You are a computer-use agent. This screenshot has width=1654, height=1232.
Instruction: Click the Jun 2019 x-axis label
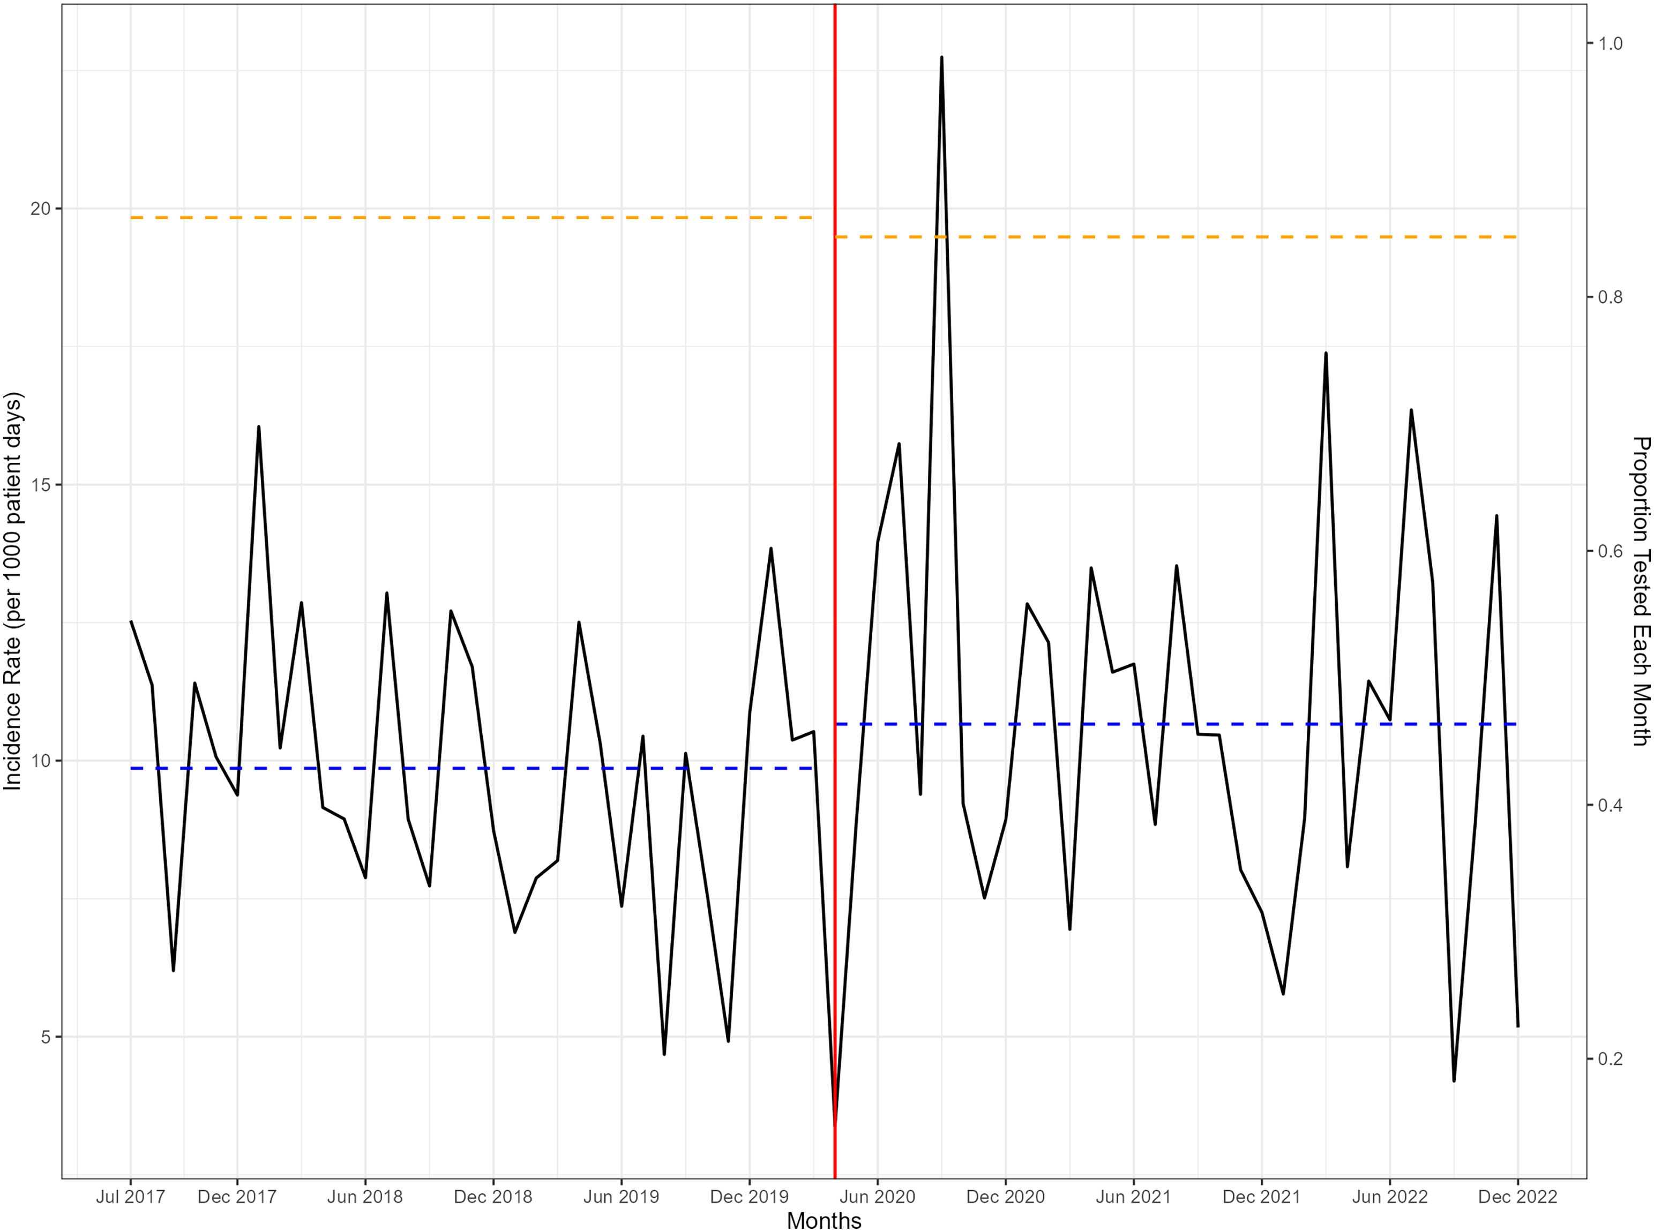click(x=620, y=1197)
